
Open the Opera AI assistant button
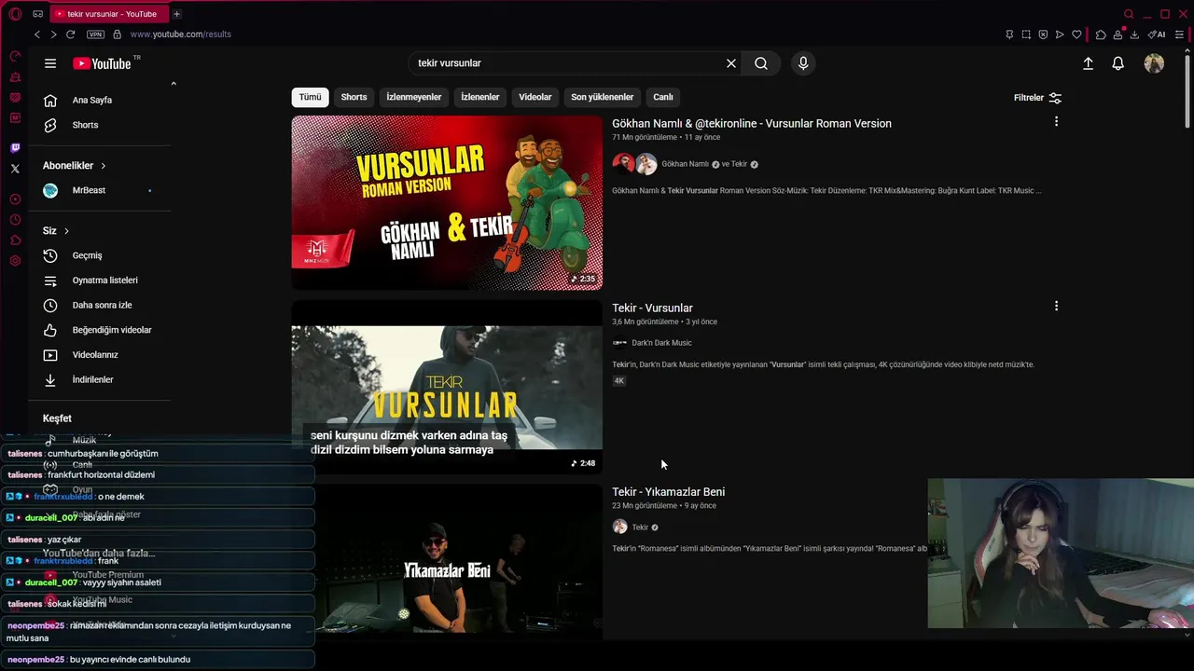coord(1158,34)
